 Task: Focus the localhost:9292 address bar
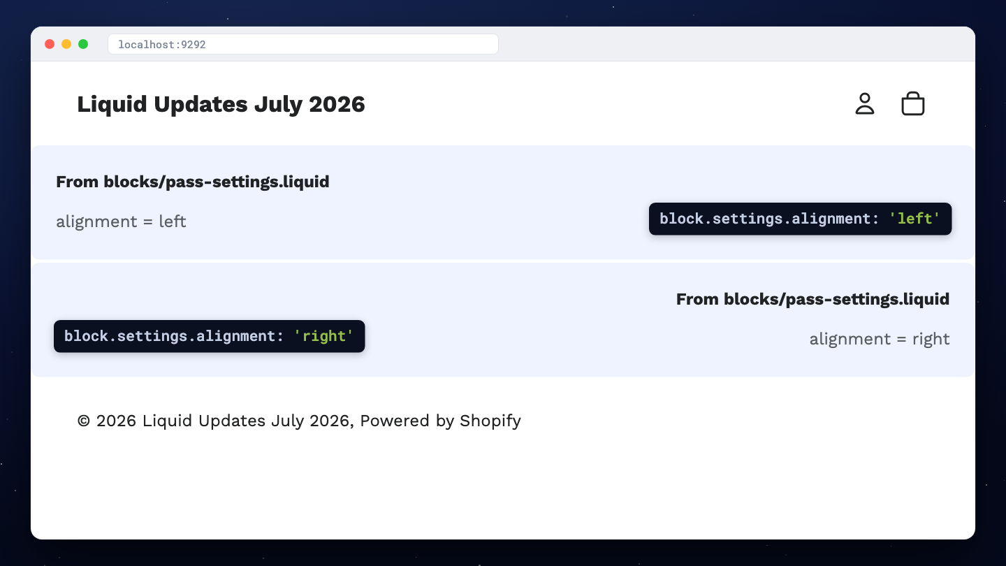coord(303,44)
